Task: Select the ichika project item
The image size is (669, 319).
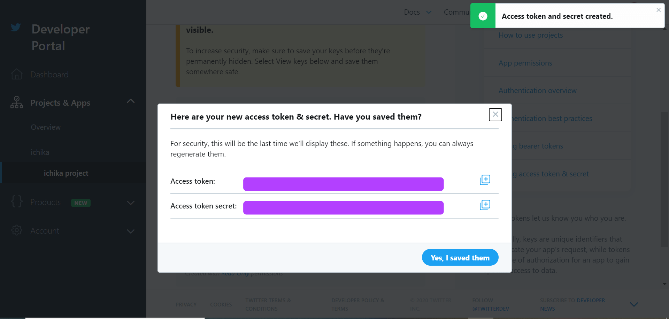Action: (66, 173)
